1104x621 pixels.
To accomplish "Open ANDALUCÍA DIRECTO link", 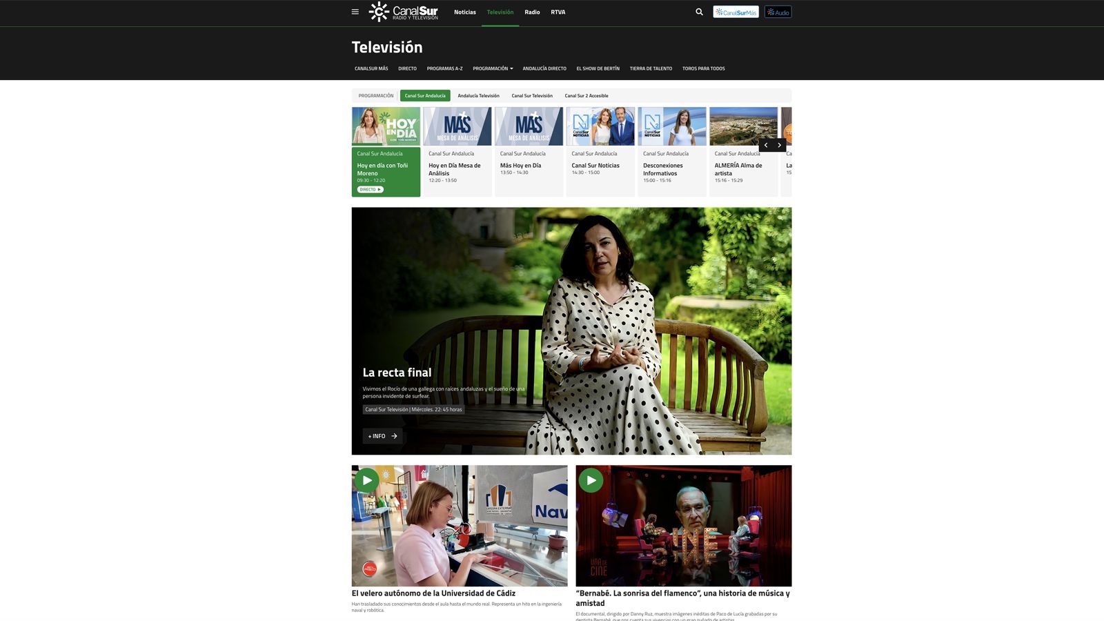I will pos(544,68).
